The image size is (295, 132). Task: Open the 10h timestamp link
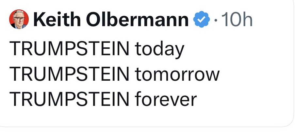(x=237, y=19)
